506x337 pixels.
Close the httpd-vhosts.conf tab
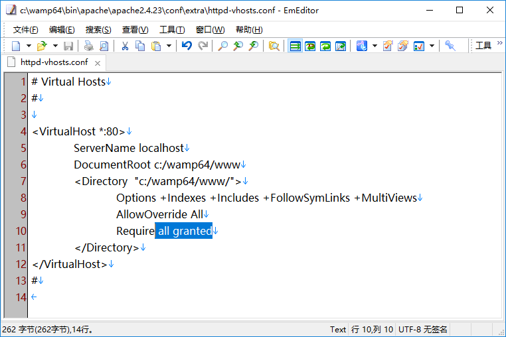tap(98, 63)
